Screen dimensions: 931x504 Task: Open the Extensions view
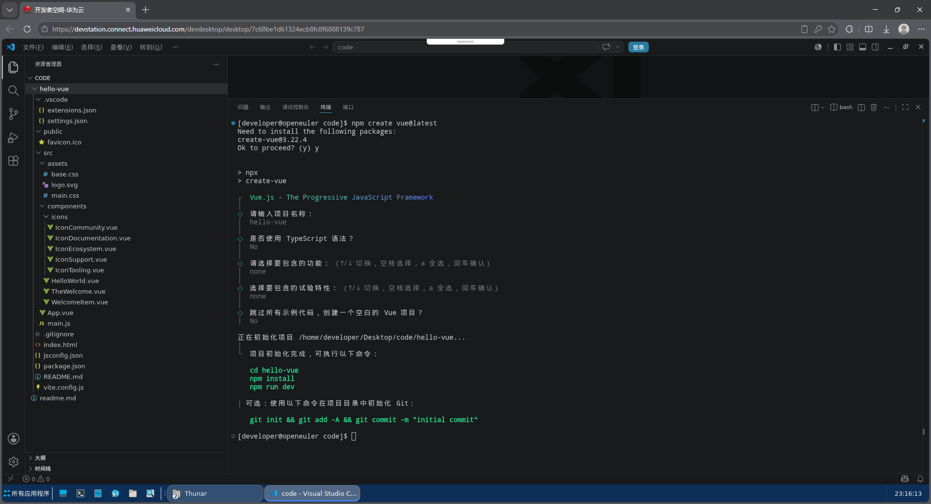(14, 161)
